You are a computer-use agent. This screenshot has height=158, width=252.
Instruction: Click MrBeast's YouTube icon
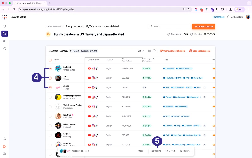tap(89, 68)
